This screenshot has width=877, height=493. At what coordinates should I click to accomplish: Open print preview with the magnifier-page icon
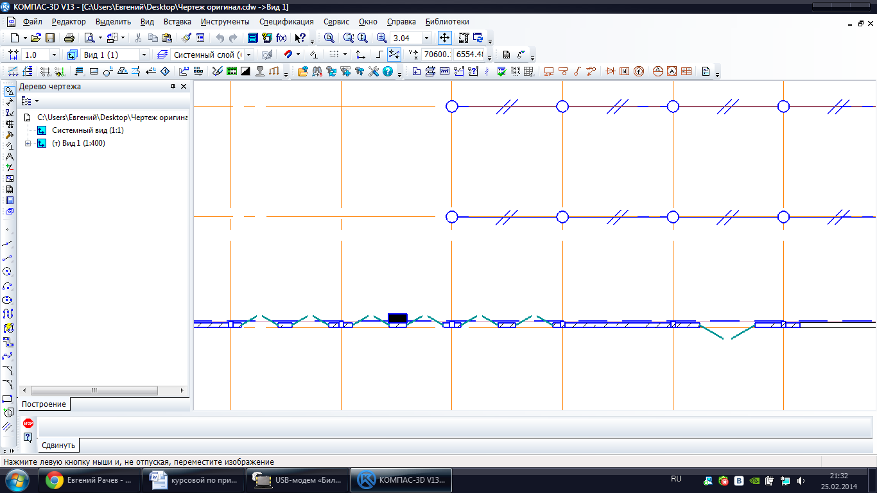89,38
